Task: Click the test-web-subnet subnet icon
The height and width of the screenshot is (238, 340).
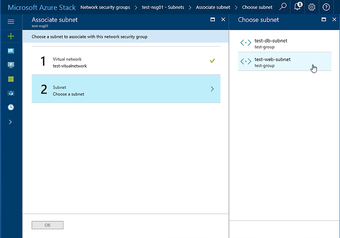Action: click(x=246, y=61)
